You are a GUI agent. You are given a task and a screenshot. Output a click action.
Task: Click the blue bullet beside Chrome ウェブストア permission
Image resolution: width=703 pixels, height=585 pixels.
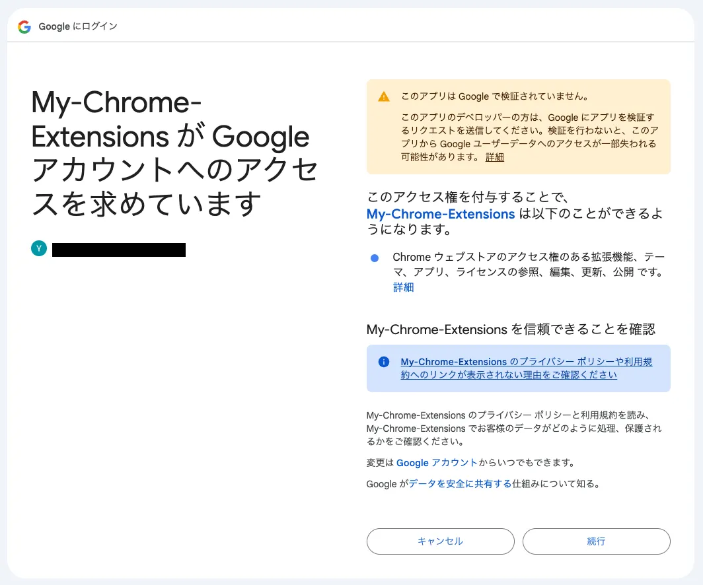click(x=375, y=258)
